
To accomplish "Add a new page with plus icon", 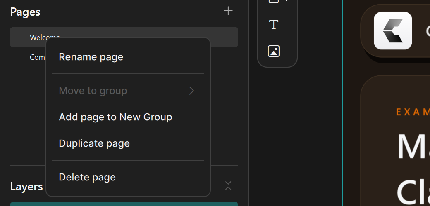I will click(x=228, y=11).
